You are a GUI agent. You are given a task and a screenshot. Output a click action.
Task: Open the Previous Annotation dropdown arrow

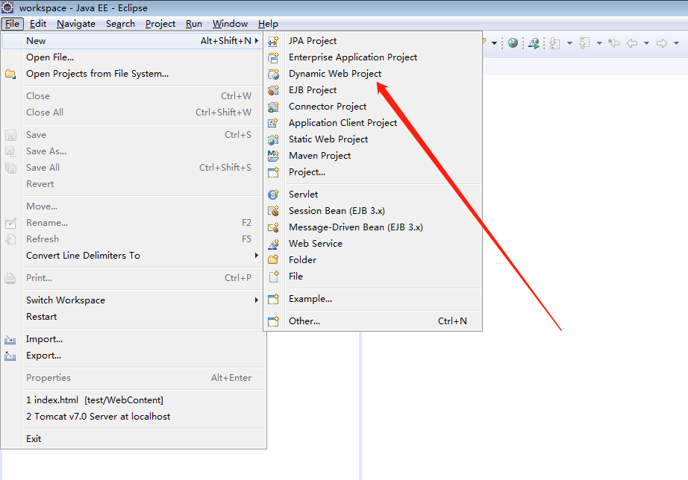pos(599,43)
